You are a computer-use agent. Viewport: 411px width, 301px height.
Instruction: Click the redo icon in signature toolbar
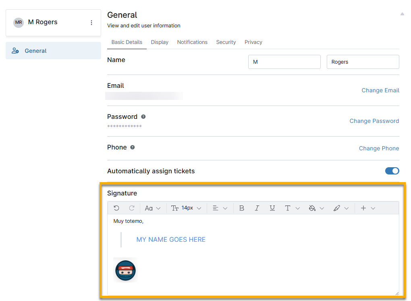(x=131, y=208)
